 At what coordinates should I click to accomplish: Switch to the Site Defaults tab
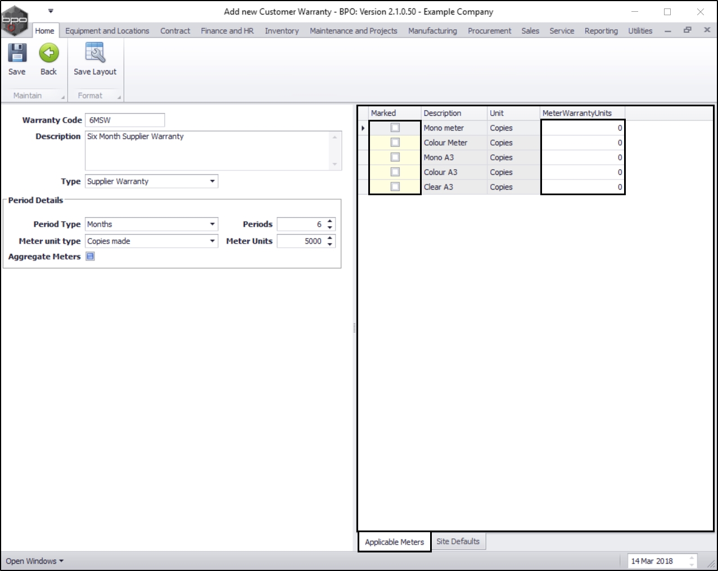[458, 541]
